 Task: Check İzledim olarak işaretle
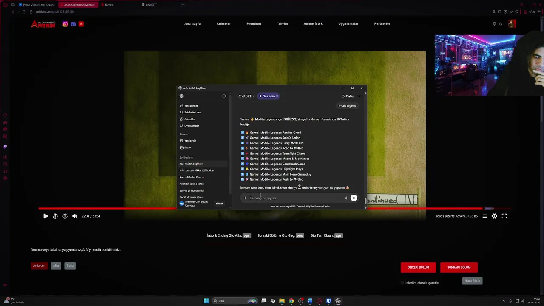[402, 283]
